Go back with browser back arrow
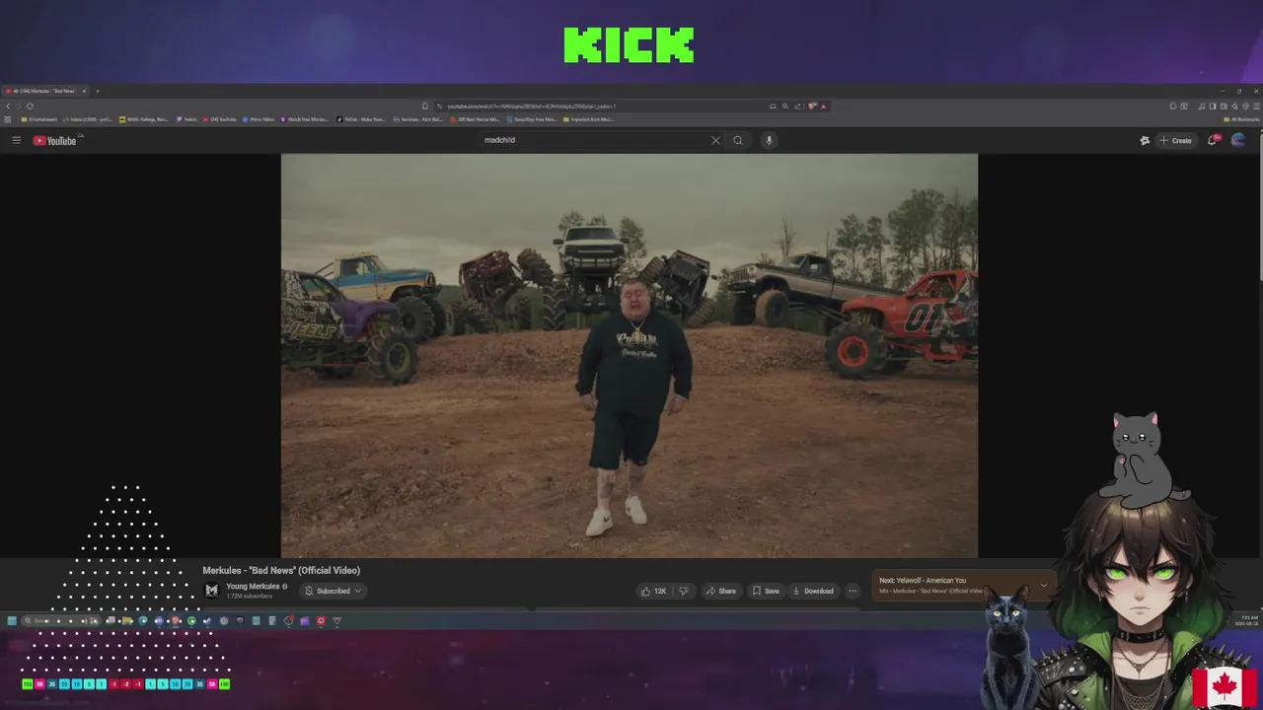 click(8, 106)
